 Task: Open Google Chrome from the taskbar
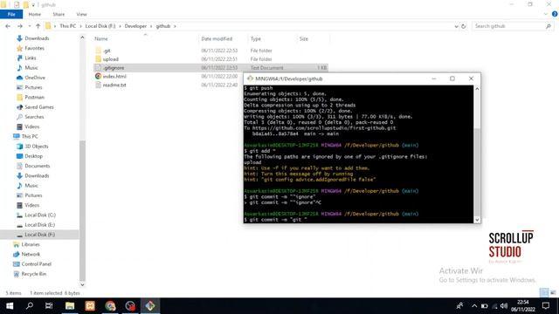click(x=110, y=306)
